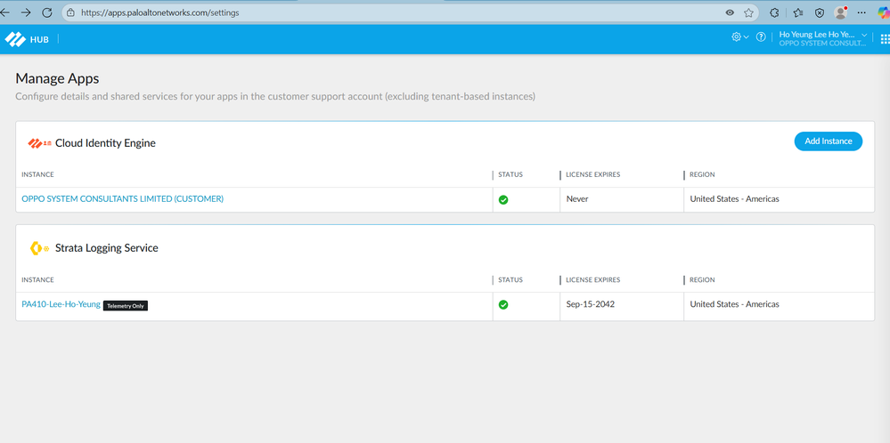Viewport: 890px width, 443px height.
Task: Click REGION column header under Strata Logging Service
Action: click(702, 280)
